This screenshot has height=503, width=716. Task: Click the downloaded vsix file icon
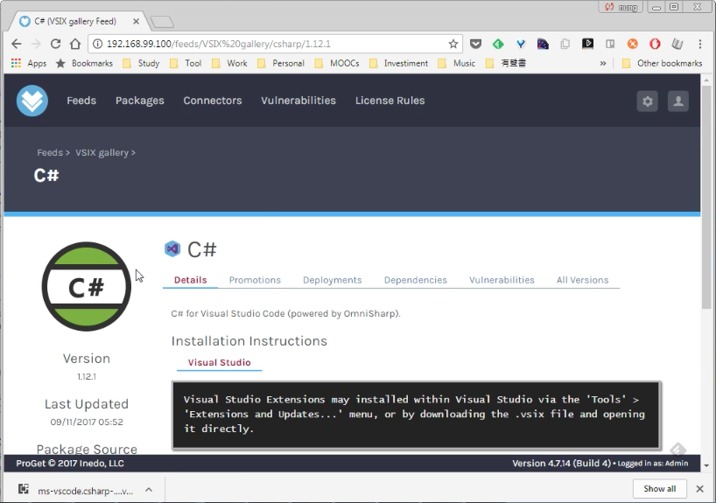pos(24,489)
